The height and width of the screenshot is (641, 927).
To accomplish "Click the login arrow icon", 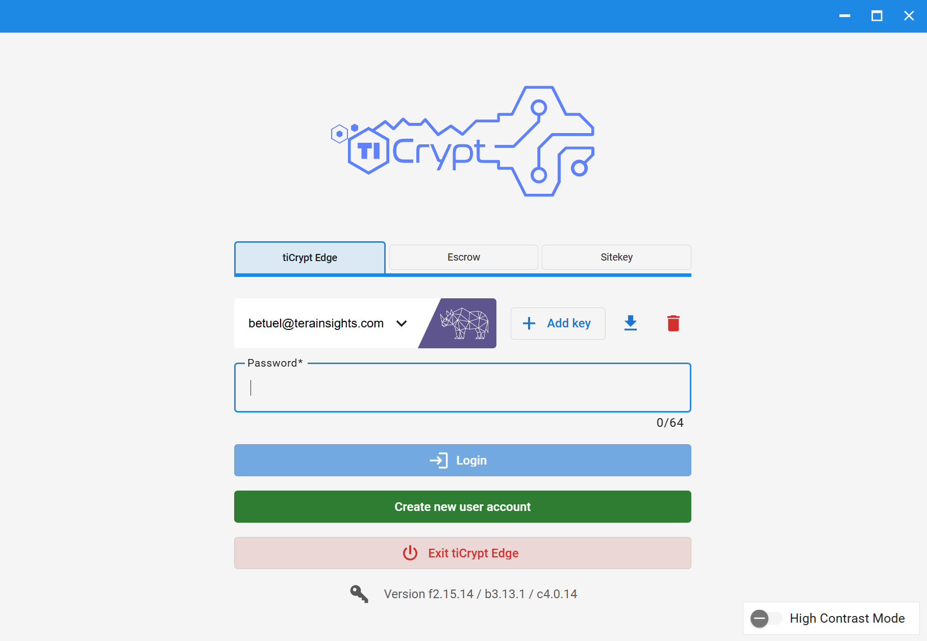I will click(x=439, y=460).
